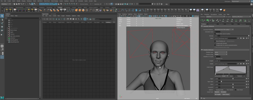This screenshot has width=253, height=100.
Task: Open Control using Guides dropdown
Action: [x=221, y=54]
